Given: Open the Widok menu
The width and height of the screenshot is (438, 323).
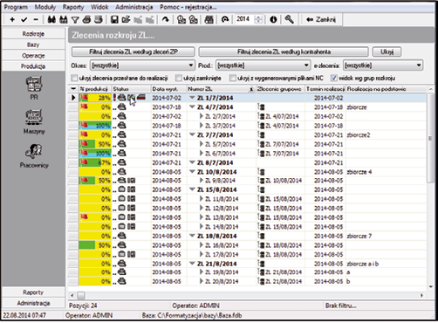Looking at the screenshot, I should click(x=99, y=7).
